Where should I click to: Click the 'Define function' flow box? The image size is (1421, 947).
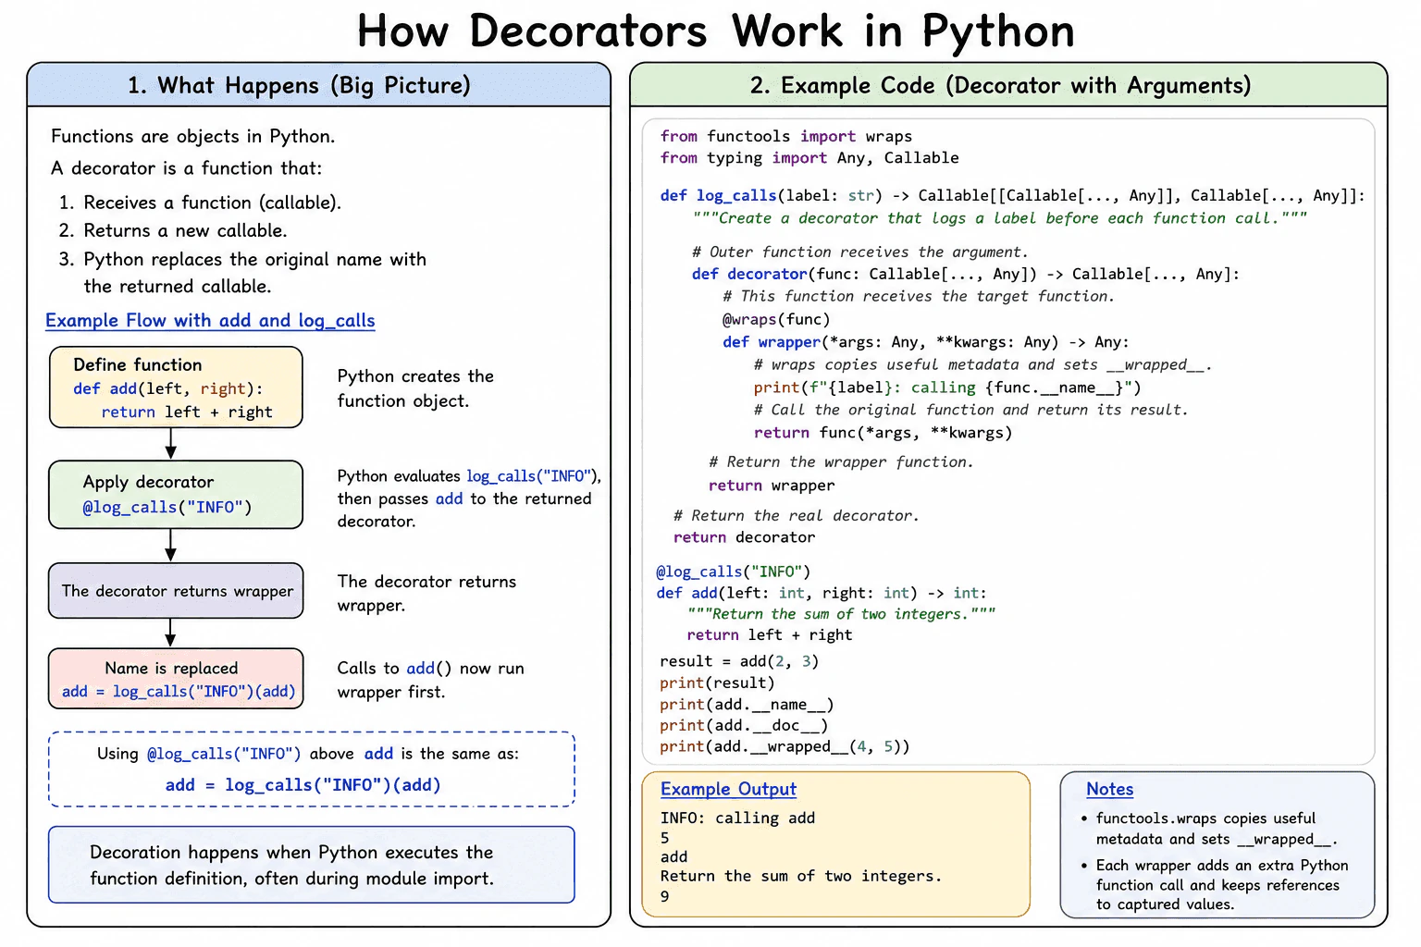pyautogui.click(x=176, y=387)
